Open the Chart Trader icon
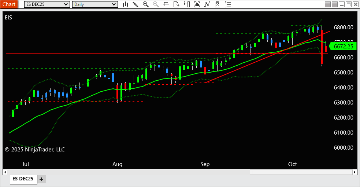The width and height of the screenshot is (360, 187). pos(187,4)
